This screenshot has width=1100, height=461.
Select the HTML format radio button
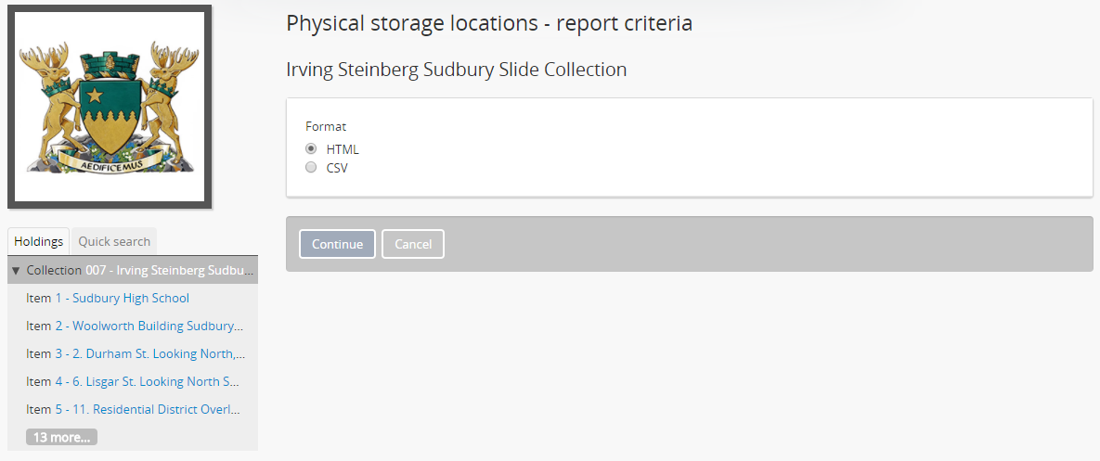311,149
